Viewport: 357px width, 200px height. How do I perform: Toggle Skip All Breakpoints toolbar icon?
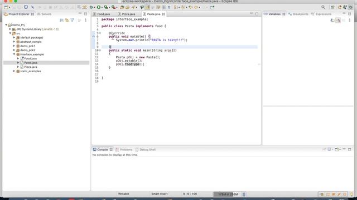32,7
